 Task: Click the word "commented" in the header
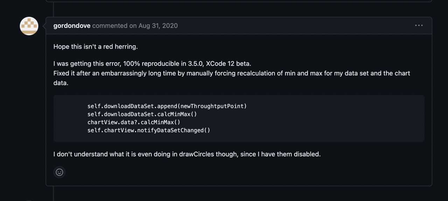point(110,26)
